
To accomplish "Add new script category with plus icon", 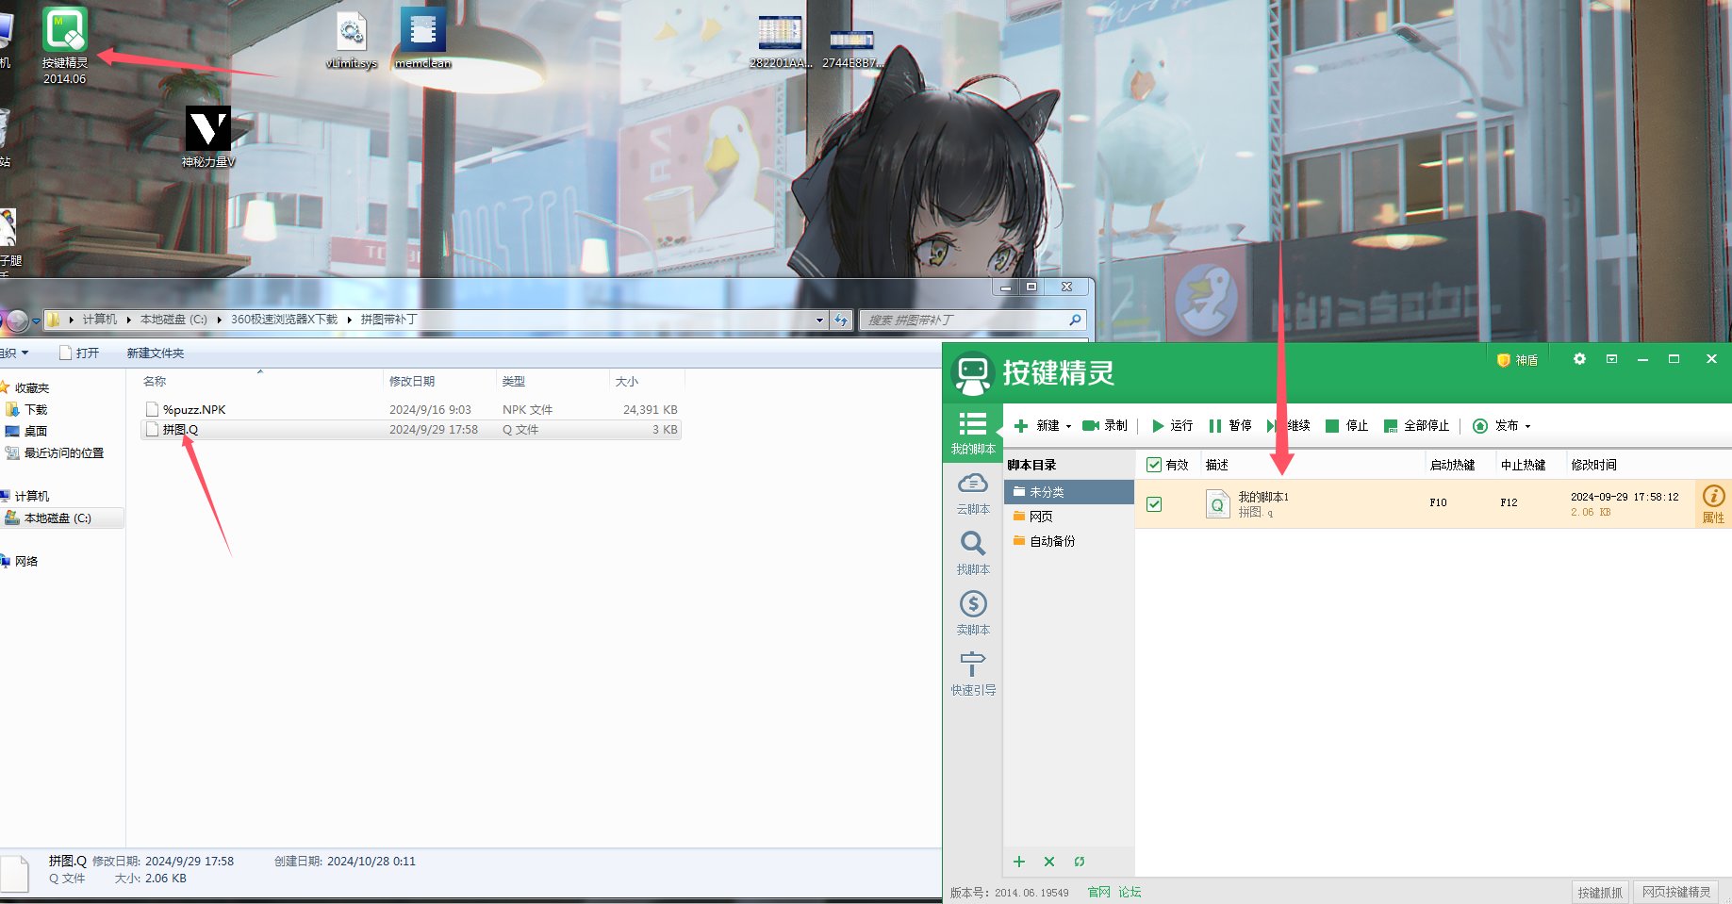I will (x=1019, y=862).
